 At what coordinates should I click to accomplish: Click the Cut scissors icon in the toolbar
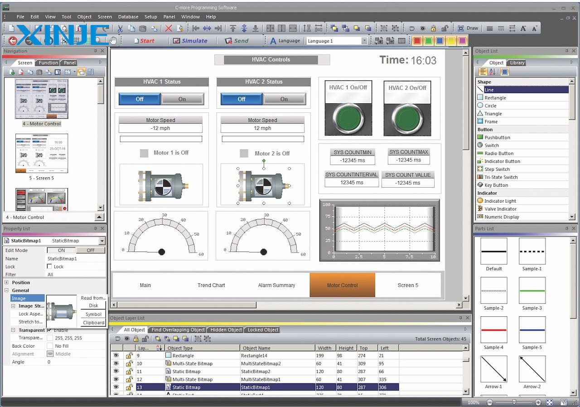120,28
